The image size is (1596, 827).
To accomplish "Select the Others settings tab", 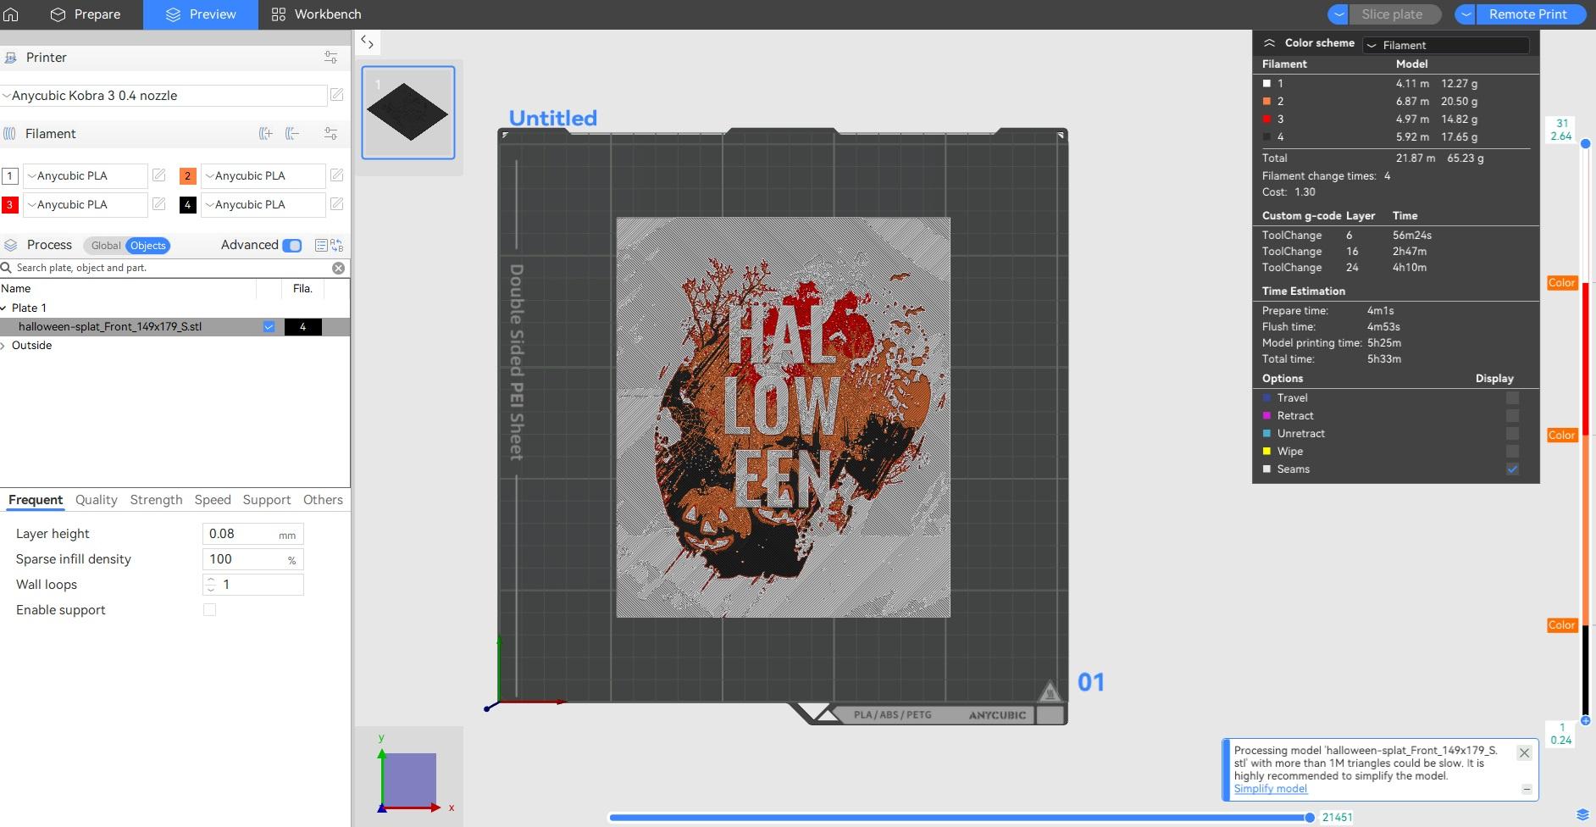I will tap(323, 500).
